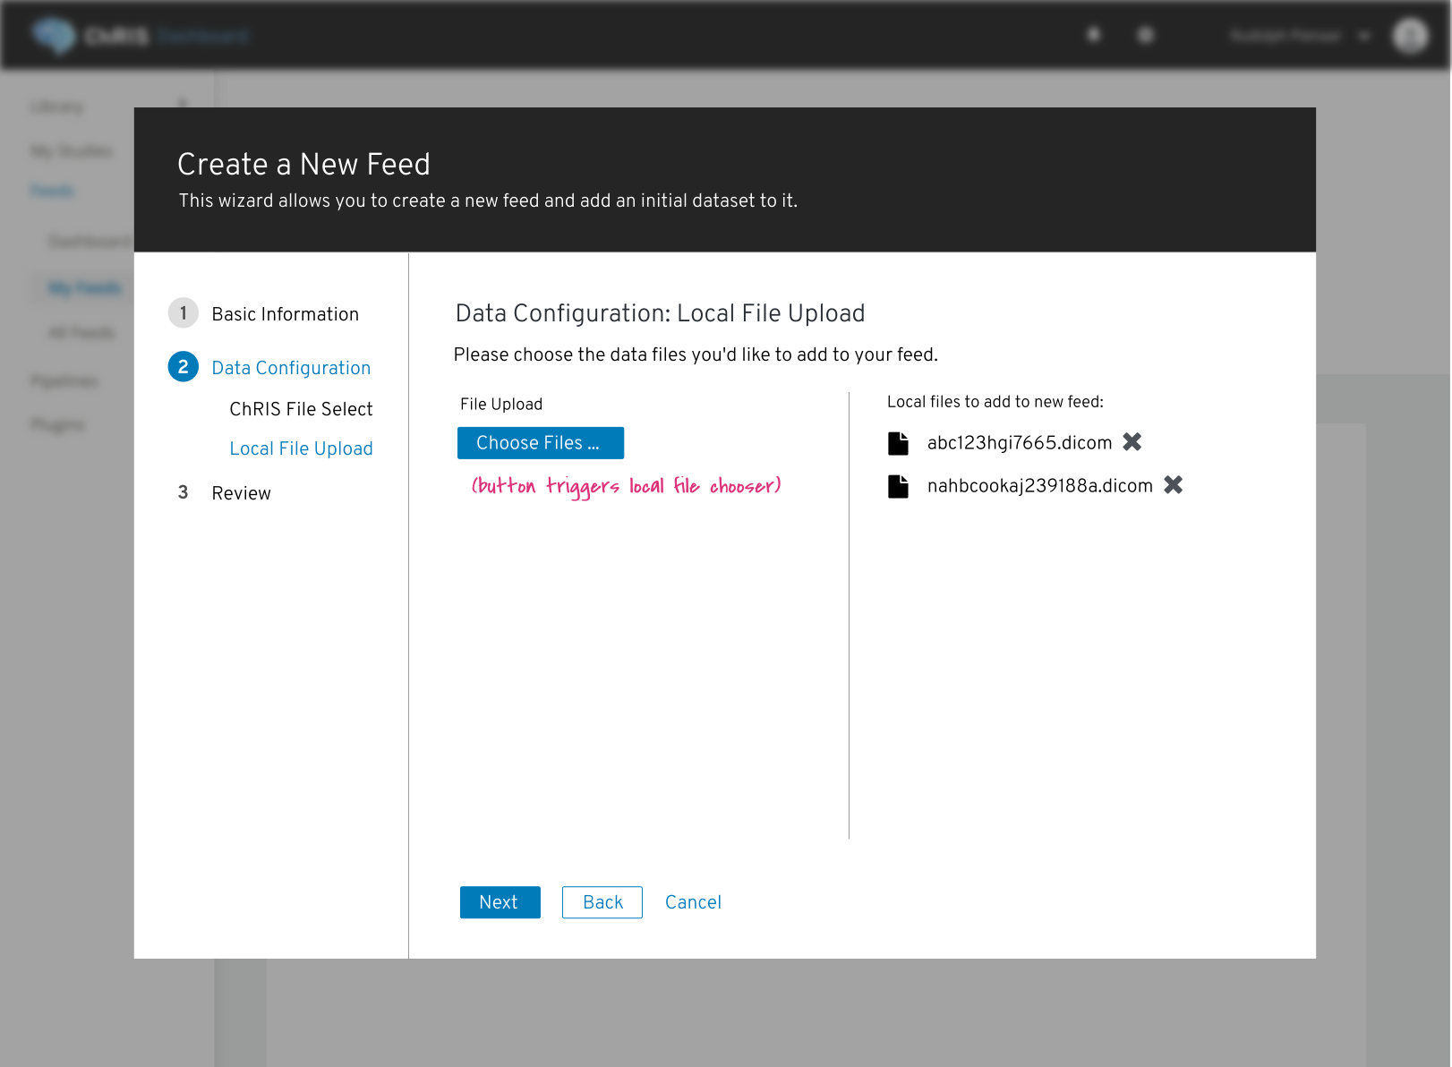This screenshot has height=1067, width=1452.
Task: Go to the Review step
Action: (241, 492)
